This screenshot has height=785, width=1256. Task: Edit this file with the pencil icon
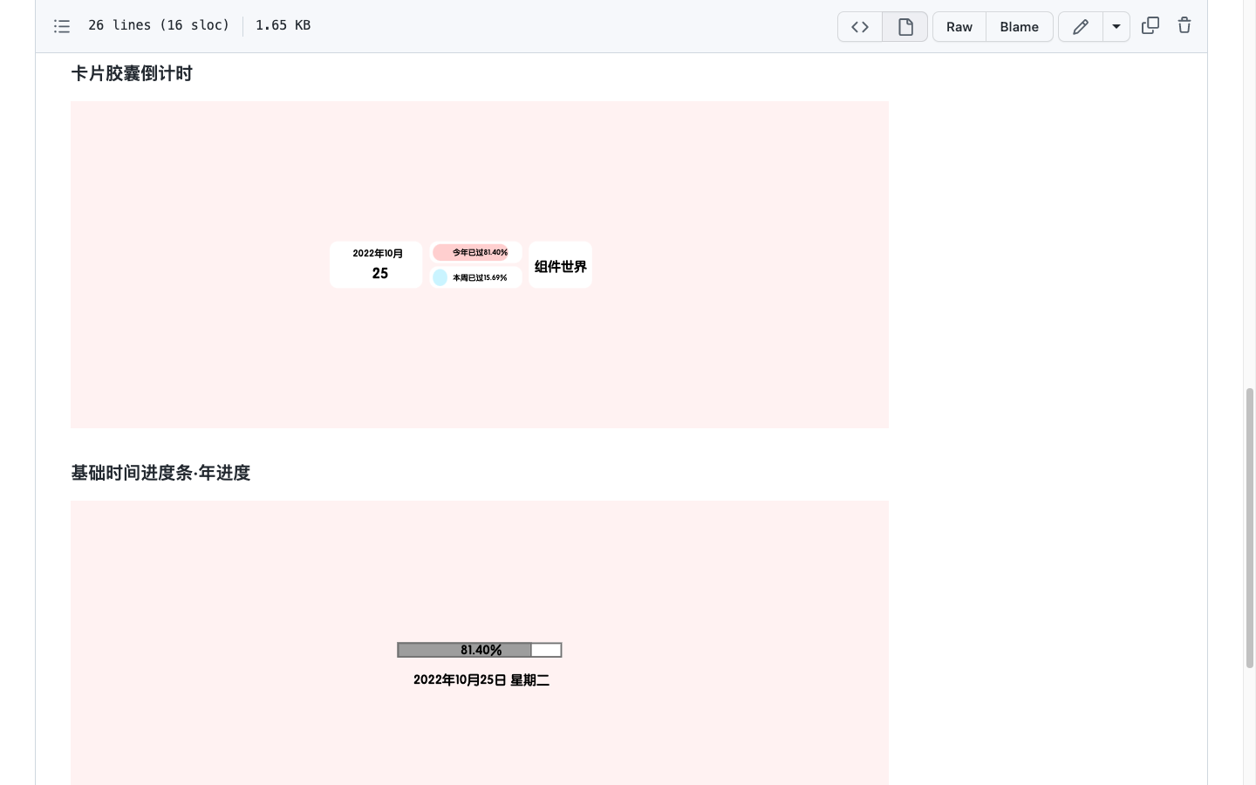coord(1080,27)
